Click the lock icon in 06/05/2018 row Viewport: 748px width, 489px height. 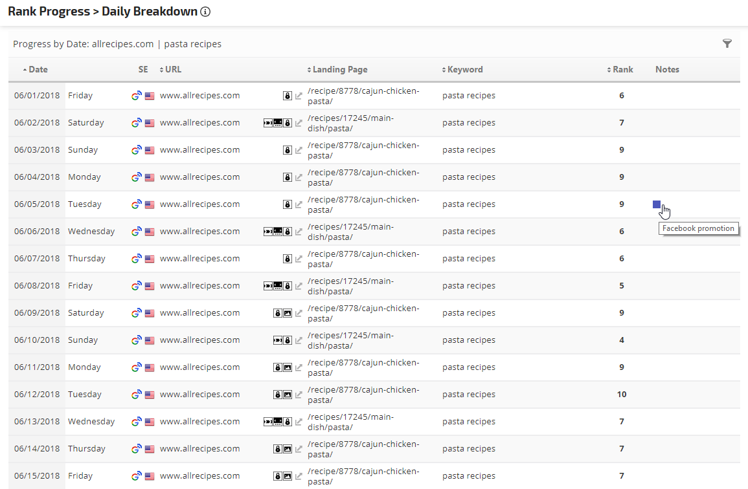point(288,204)
